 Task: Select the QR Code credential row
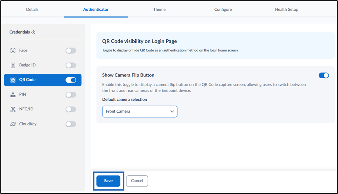coord(43,80)
